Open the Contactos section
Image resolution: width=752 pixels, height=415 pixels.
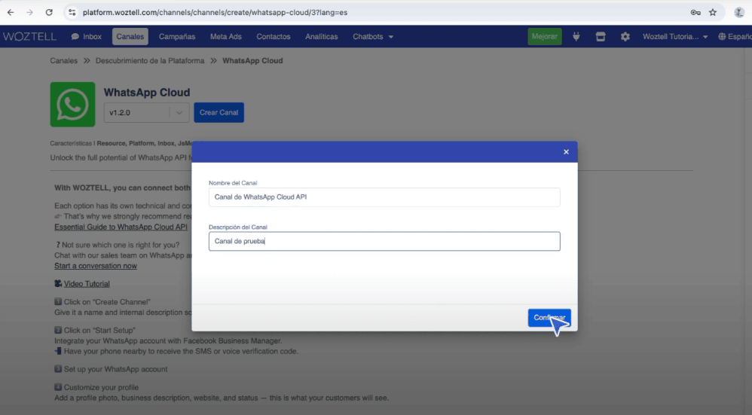tap(274, 36)
